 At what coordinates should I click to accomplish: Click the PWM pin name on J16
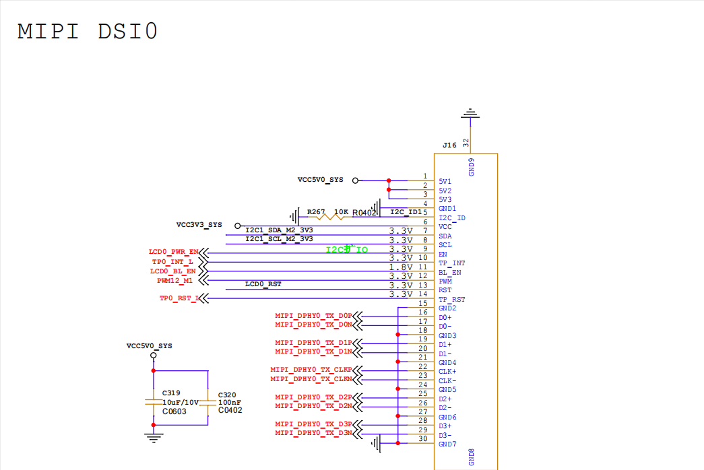pyautogui.click(x=445, y=281)
